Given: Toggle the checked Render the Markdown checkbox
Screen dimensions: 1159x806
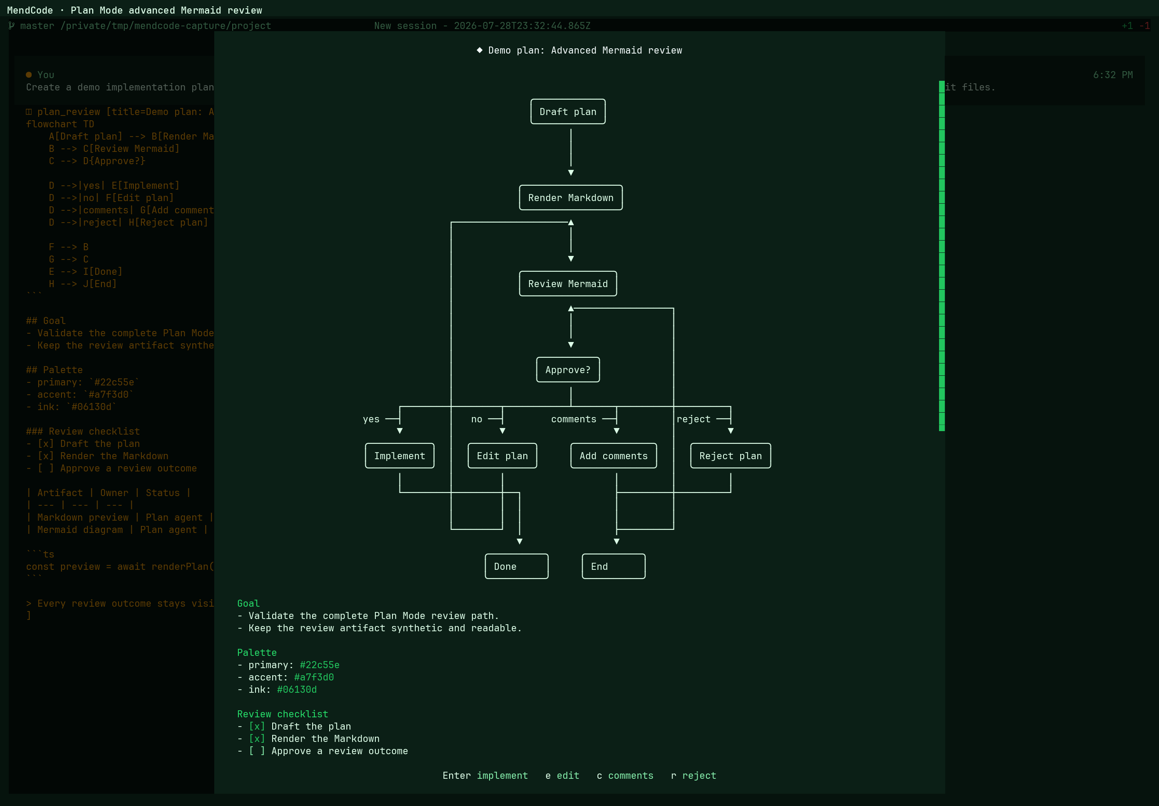Looking at the screenshot, I should [257, 739].
